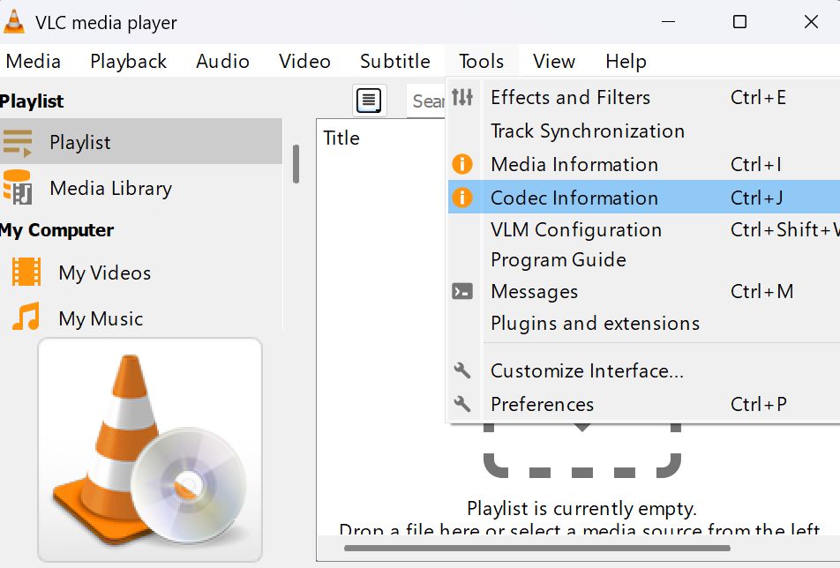Open Plugins and extensions
The width and height of the screenshot is (840, 568).
(x=644, y=324)
